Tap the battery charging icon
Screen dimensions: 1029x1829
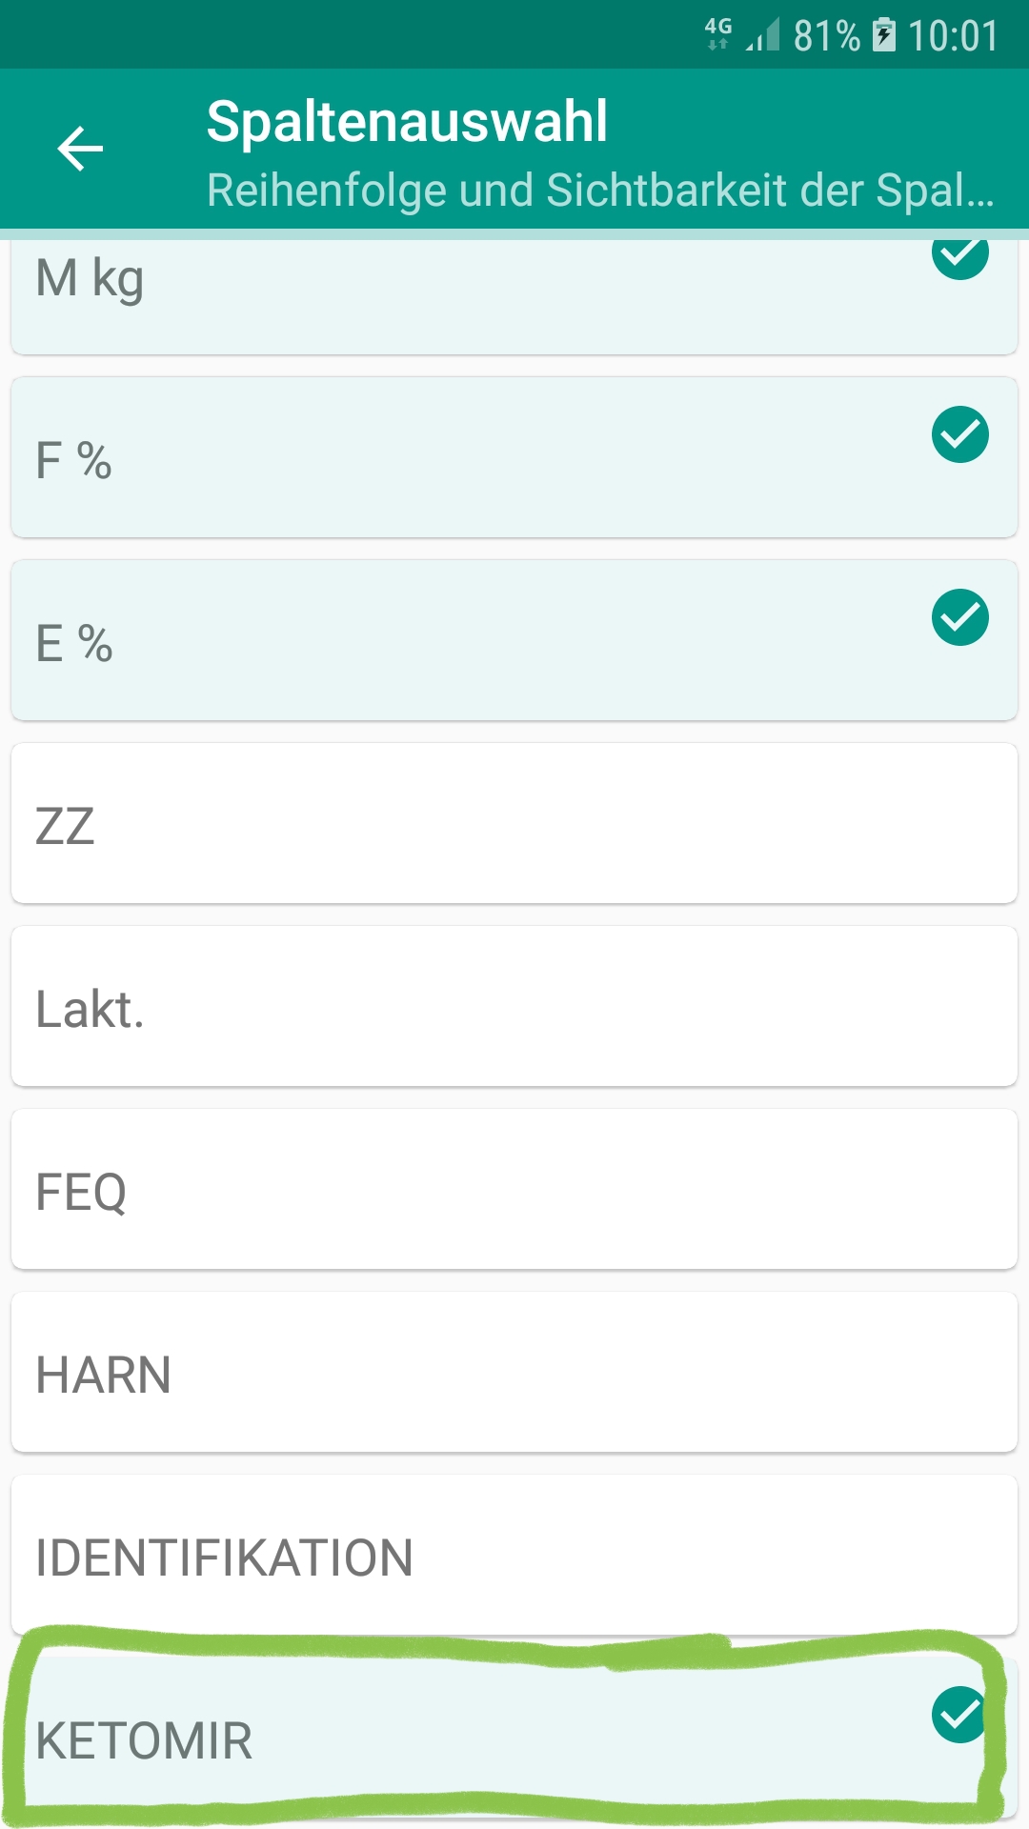click(x=884, y=35)
